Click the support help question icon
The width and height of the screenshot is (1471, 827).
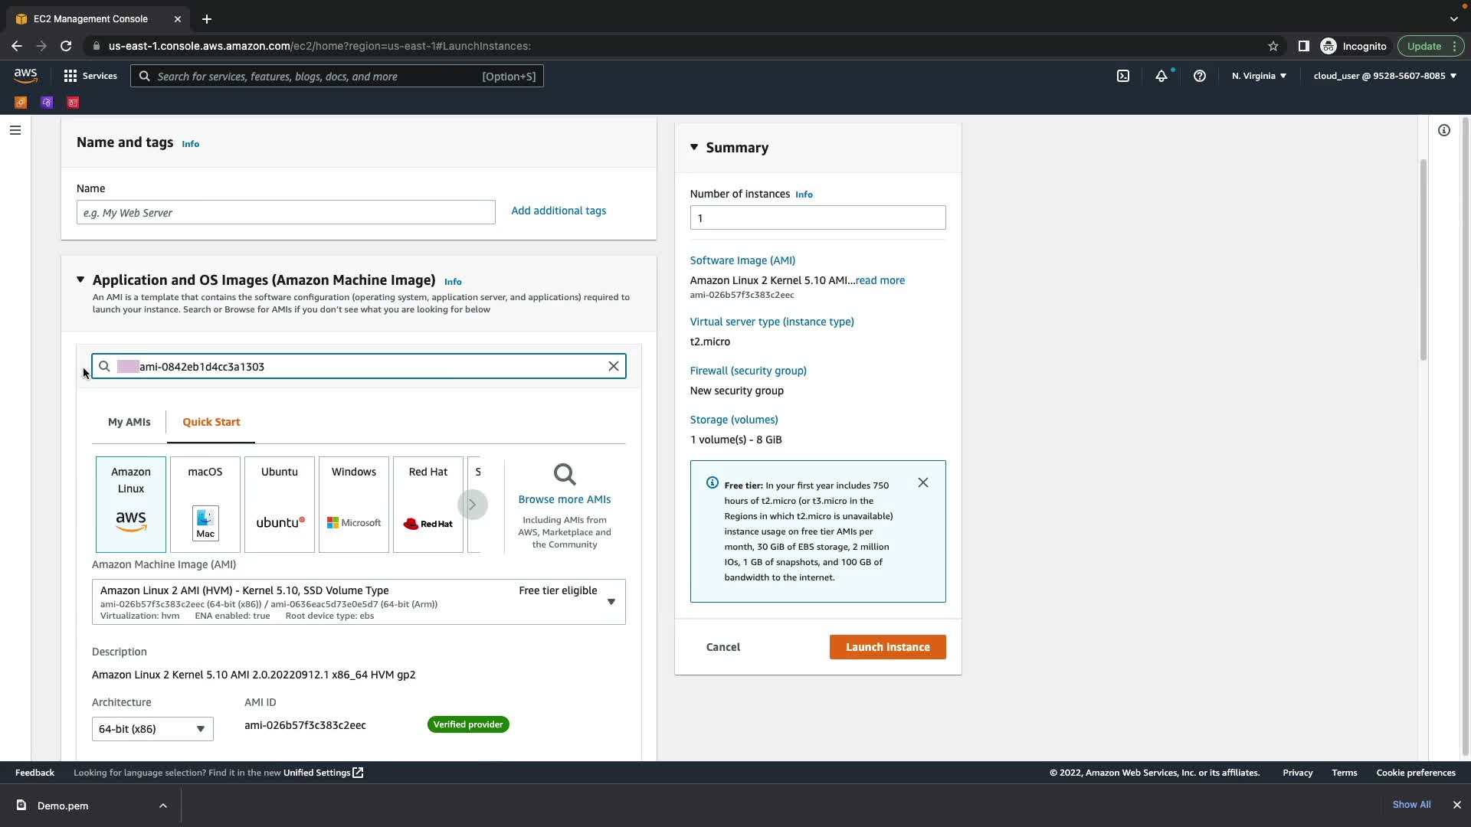(1200, 76)
